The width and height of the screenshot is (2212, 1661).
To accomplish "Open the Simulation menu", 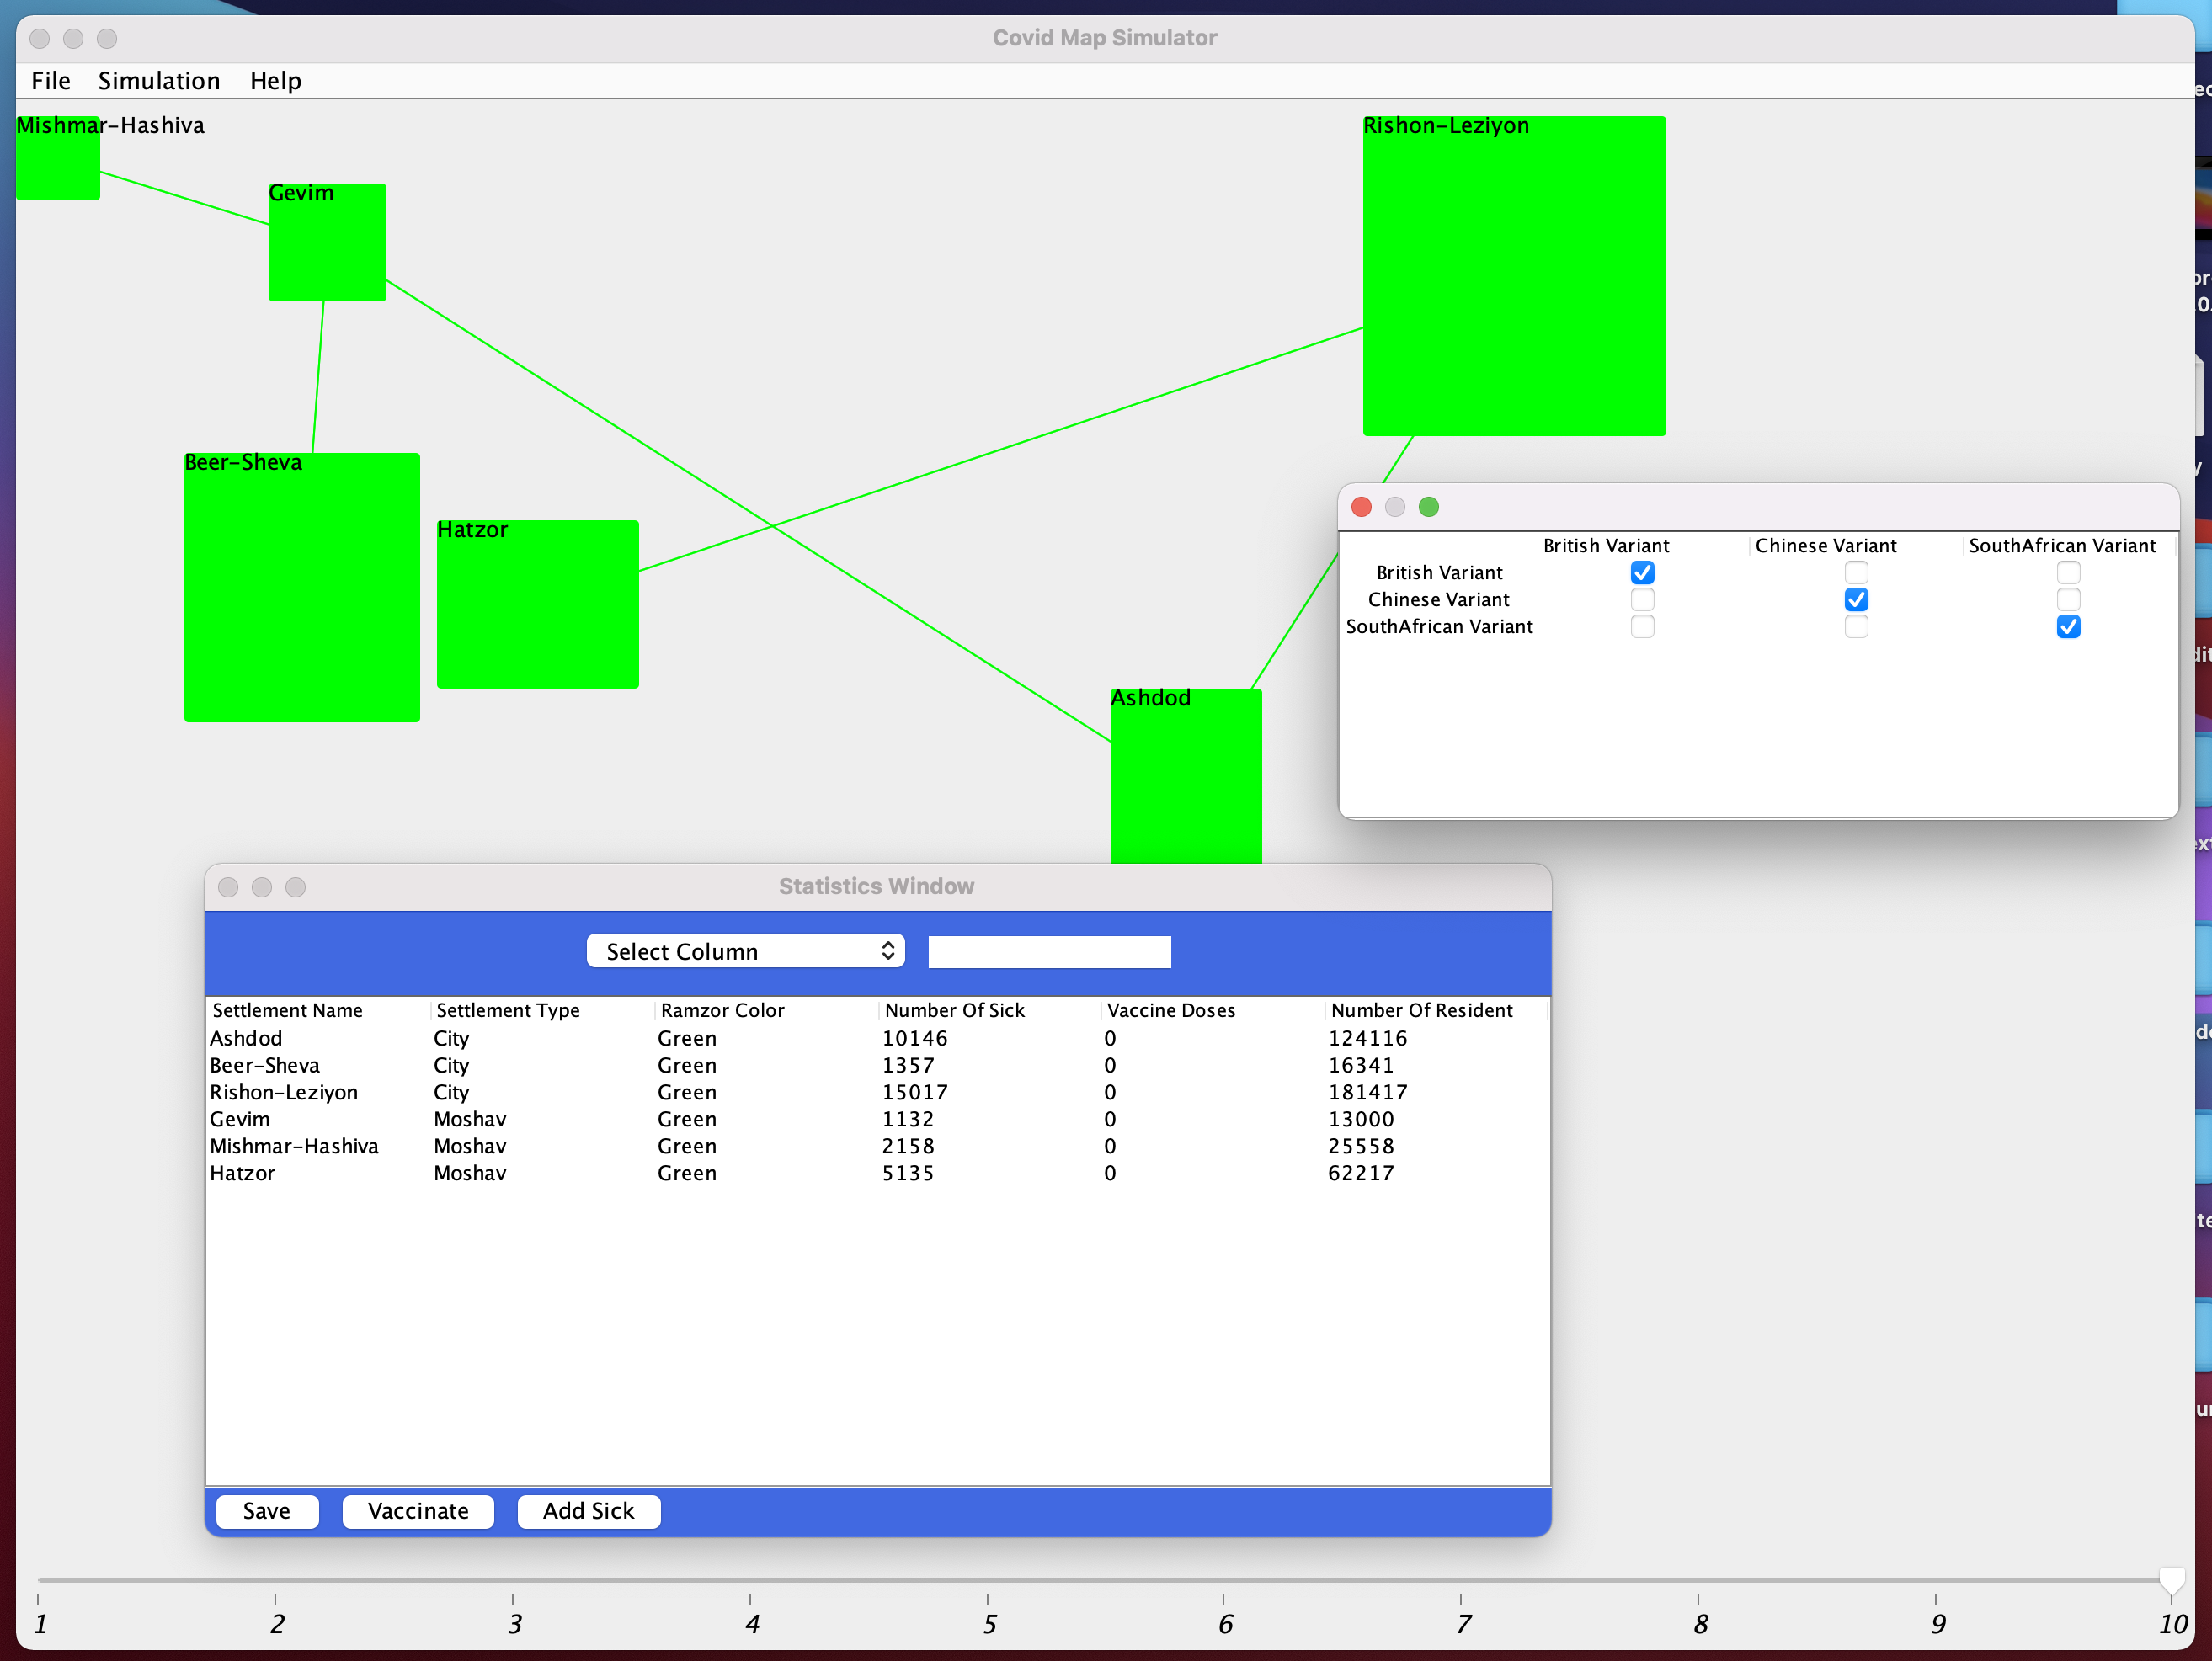I will (x=159, y=81).
